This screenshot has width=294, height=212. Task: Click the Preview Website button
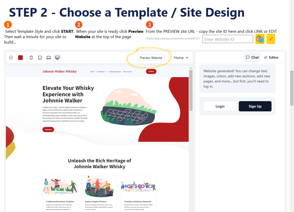pyautogui.click(x=151, y=58)
